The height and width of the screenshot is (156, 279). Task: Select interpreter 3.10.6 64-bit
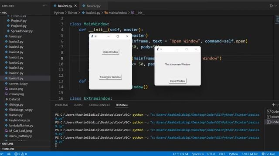tap(249, 154)
